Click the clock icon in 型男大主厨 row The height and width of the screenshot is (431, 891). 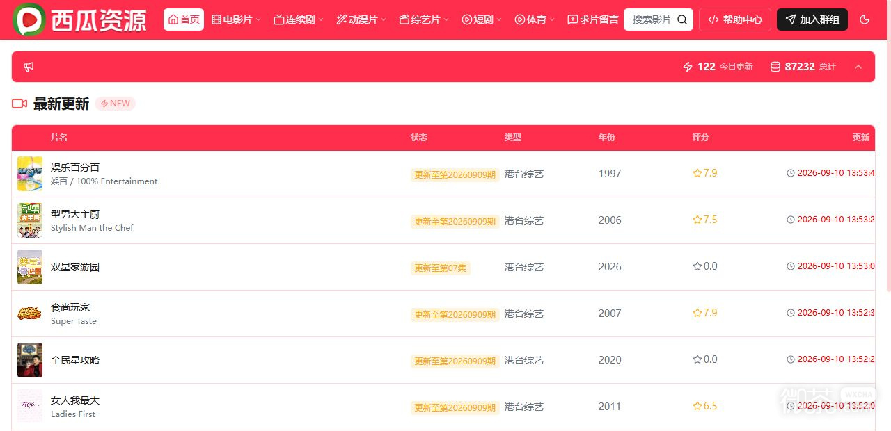791,220
